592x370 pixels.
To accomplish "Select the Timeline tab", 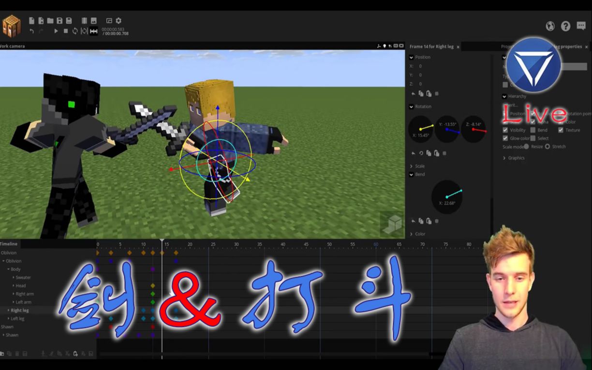I will coord(9,244).
